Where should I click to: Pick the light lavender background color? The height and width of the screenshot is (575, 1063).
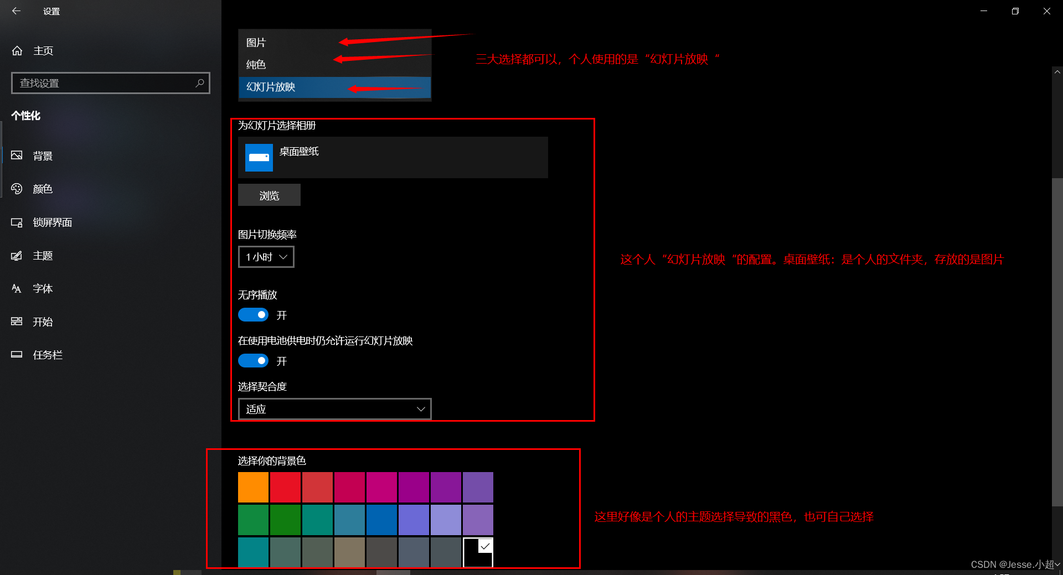(x=446, y=520)
